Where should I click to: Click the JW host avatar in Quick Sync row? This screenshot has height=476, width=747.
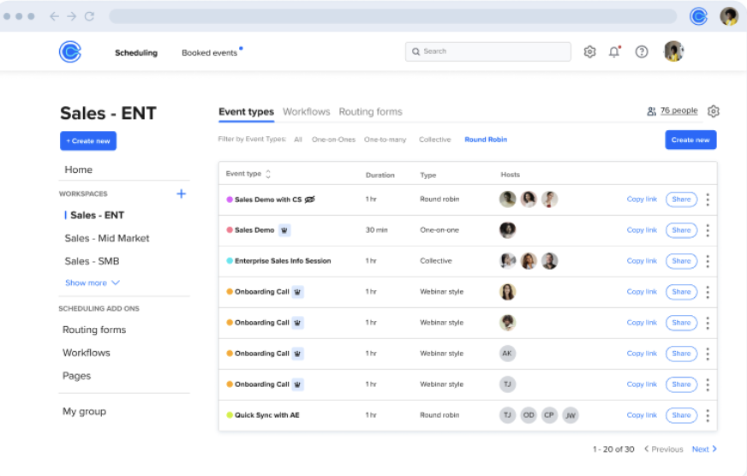(x=571, y=415)
